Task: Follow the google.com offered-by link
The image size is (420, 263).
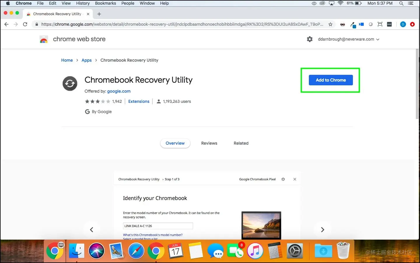Action: click(x=119, y=91)
